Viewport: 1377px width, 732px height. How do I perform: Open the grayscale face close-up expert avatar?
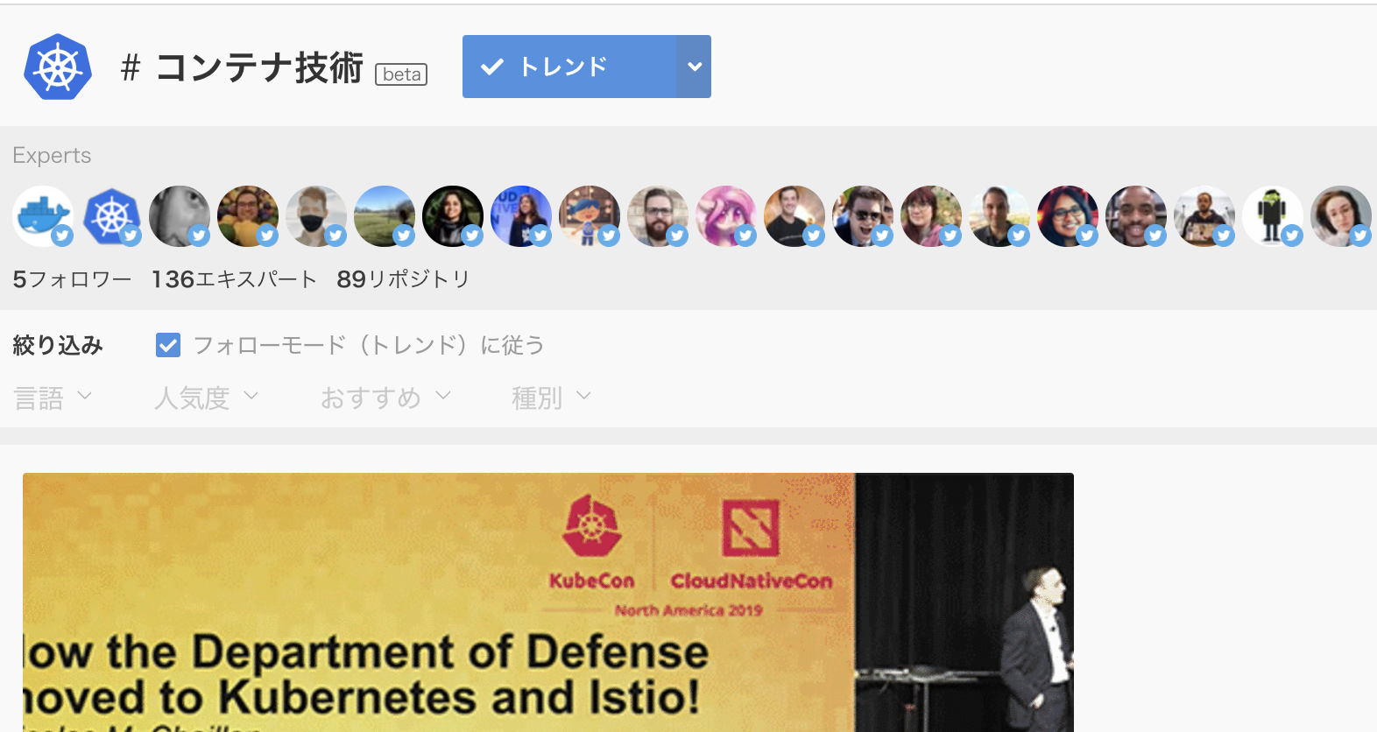point(180,216)
